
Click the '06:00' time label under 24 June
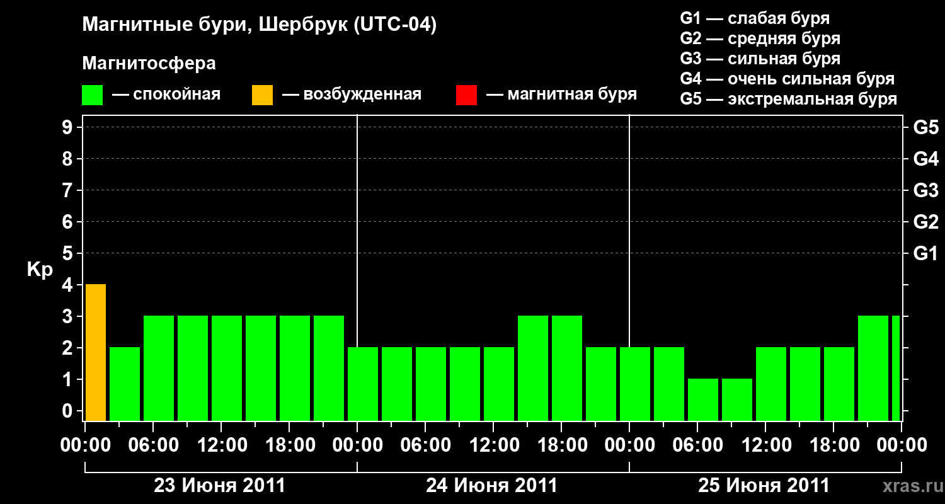pos(425,445)
